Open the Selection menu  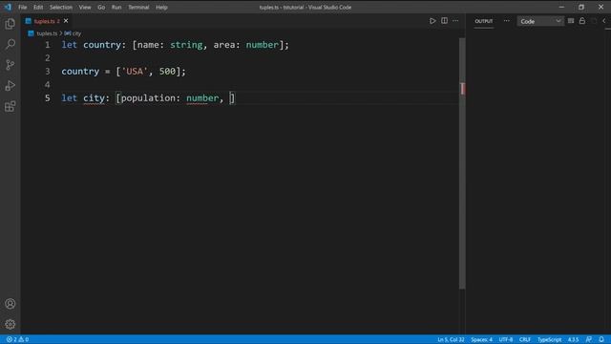click(61, 7)
